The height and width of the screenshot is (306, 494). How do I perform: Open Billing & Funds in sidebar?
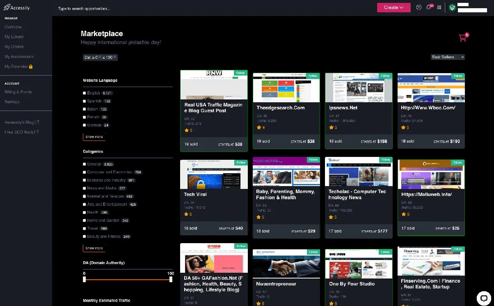point(18,92)
